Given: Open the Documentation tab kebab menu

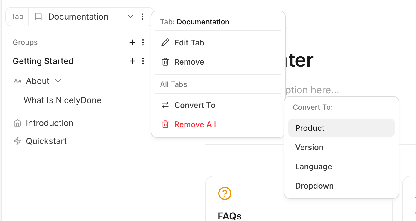Looking at the screenshot, I should click(142, 17).
